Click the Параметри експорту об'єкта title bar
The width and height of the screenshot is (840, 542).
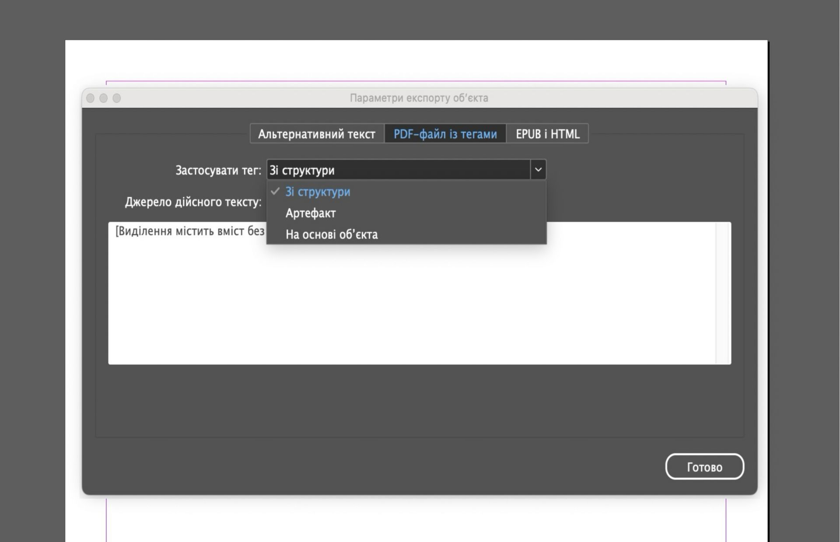(419, 98)
